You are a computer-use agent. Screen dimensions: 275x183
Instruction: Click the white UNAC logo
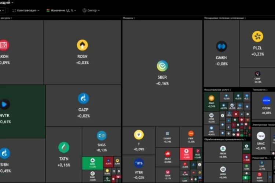[261, 136]
